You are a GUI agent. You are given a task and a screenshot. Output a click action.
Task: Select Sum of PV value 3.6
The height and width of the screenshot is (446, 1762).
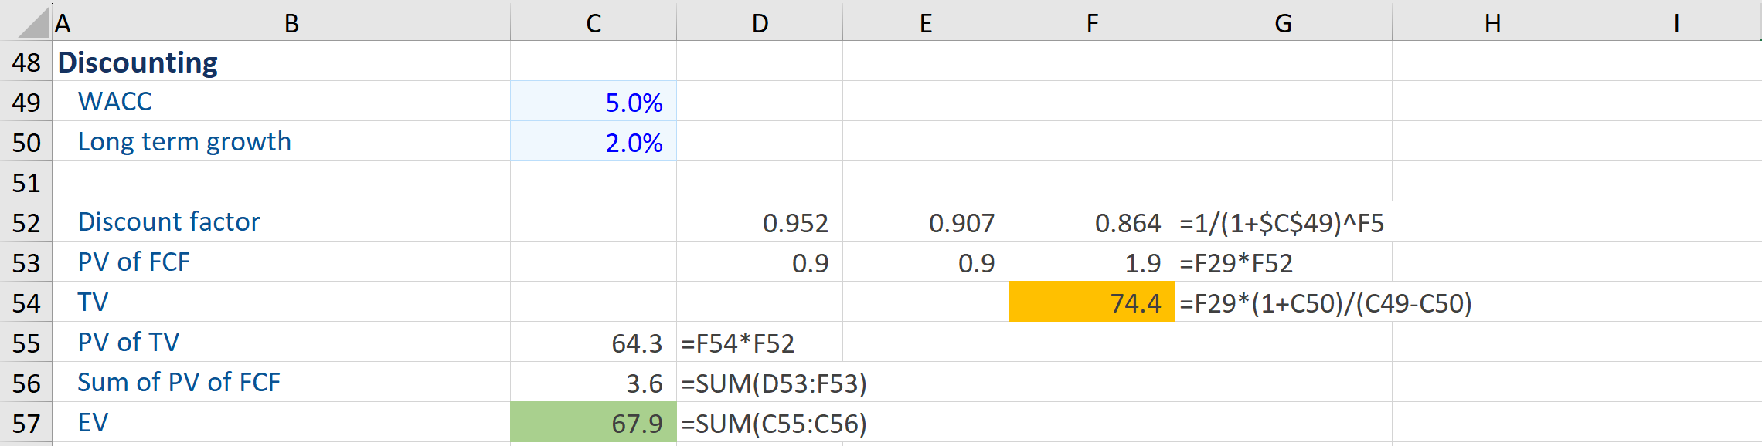[594, 382]
